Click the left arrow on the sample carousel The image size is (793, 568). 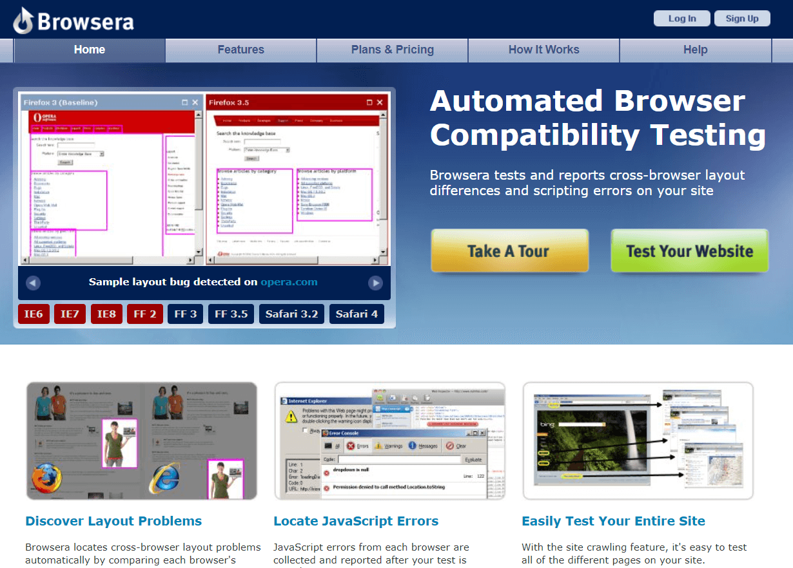click(x=32, y=282)
